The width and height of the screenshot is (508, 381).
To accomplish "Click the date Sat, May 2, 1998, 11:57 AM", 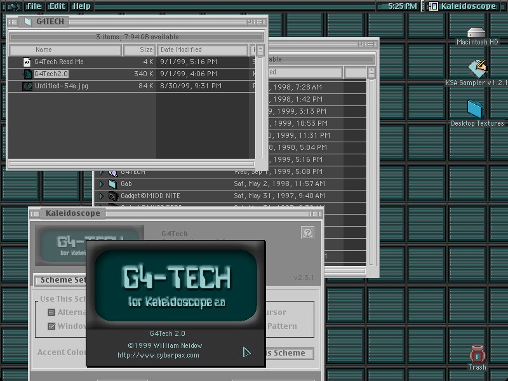I will coord(279,184).
